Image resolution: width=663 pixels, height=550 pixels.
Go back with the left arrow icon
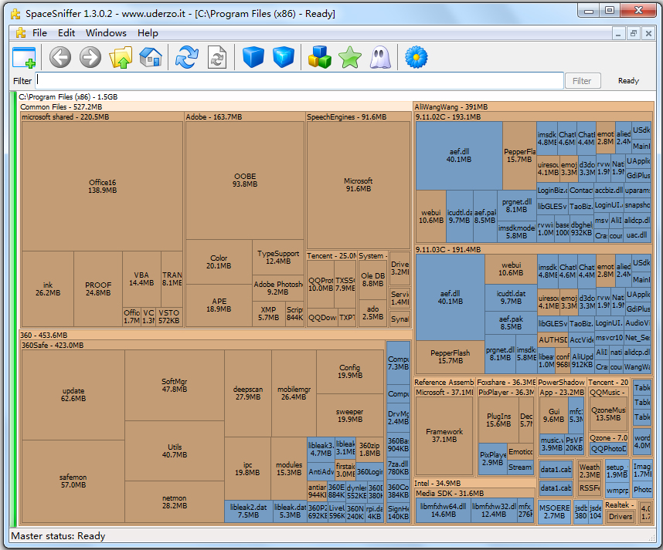[x=60, y=57]
